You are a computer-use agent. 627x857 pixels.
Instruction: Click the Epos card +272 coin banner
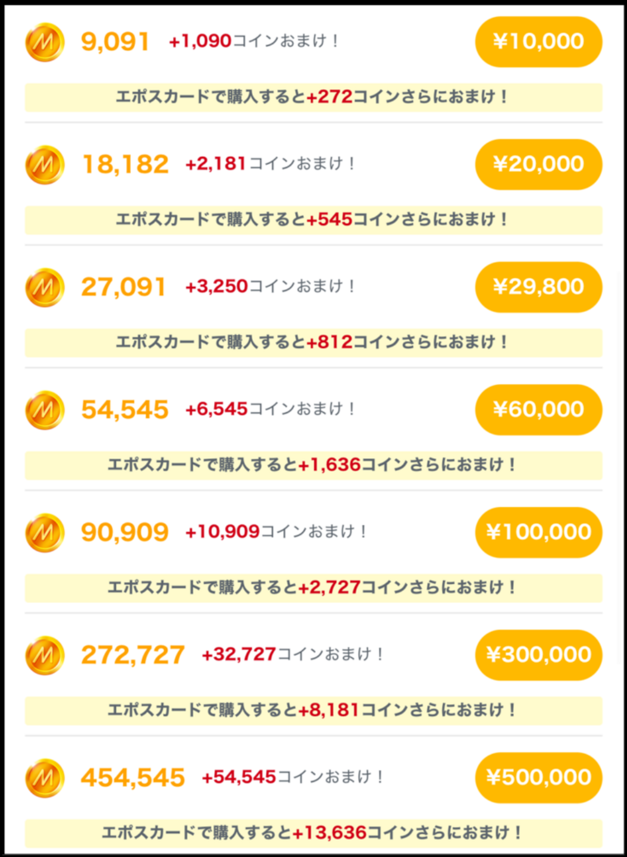pyautogui.click(x=313, y=97)
